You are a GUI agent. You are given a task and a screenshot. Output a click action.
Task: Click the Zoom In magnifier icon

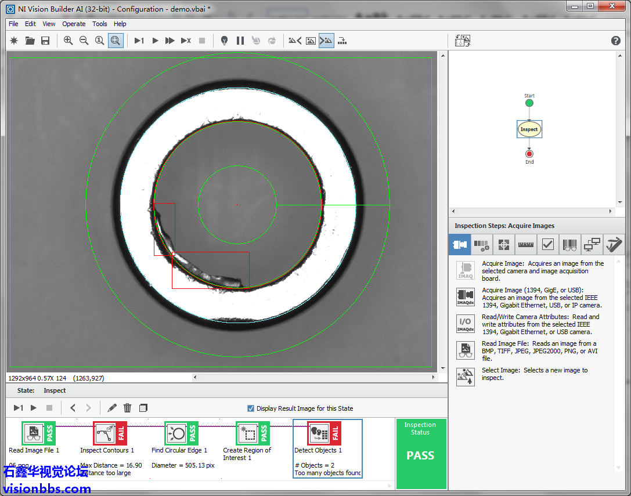[x=68, y=41]
